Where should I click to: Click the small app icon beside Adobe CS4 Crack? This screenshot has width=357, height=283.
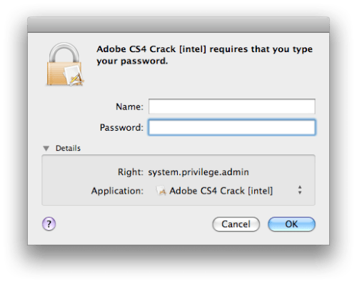click(161, 191)
